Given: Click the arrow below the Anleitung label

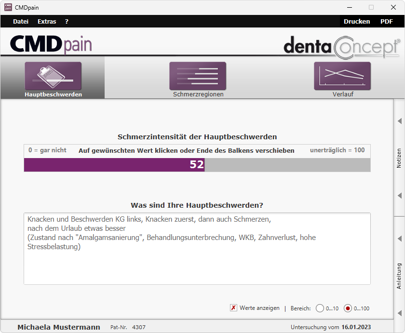Looking at the screenshot, I should [x=400, y=313].
